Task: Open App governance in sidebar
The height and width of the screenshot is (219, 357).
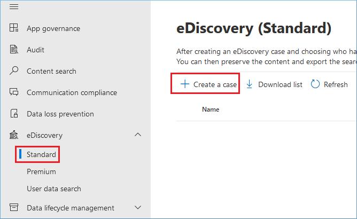Action: coord(53,28)
